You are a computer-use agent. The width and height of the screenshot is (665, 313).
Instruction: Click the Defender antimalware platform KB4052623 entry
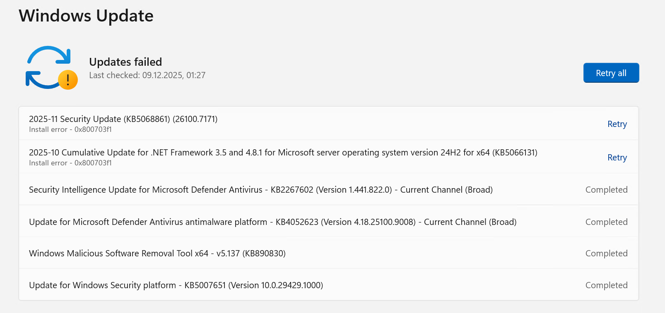[272, 222]
